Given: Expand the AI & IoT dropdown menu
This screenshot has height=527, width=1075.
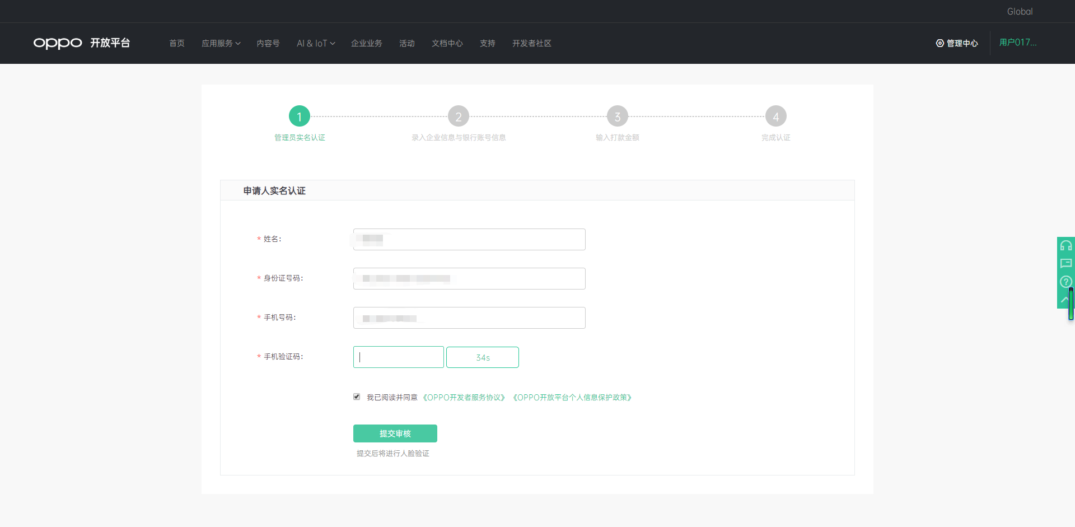Looking at the screenshot, I should pyautogui.click(x=316, y=43).
